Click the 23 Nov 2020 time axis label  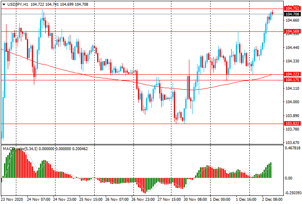coord(12,199)
